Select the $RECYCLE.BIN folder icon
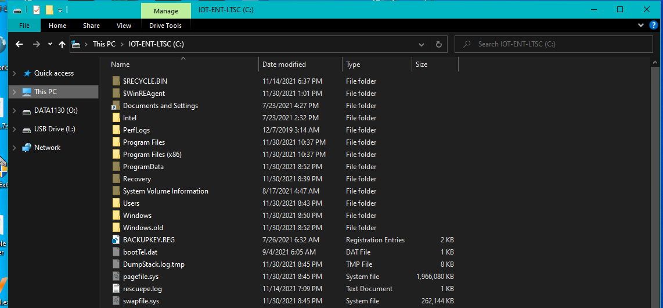663x308 pixels. click(x=116, y=81)
